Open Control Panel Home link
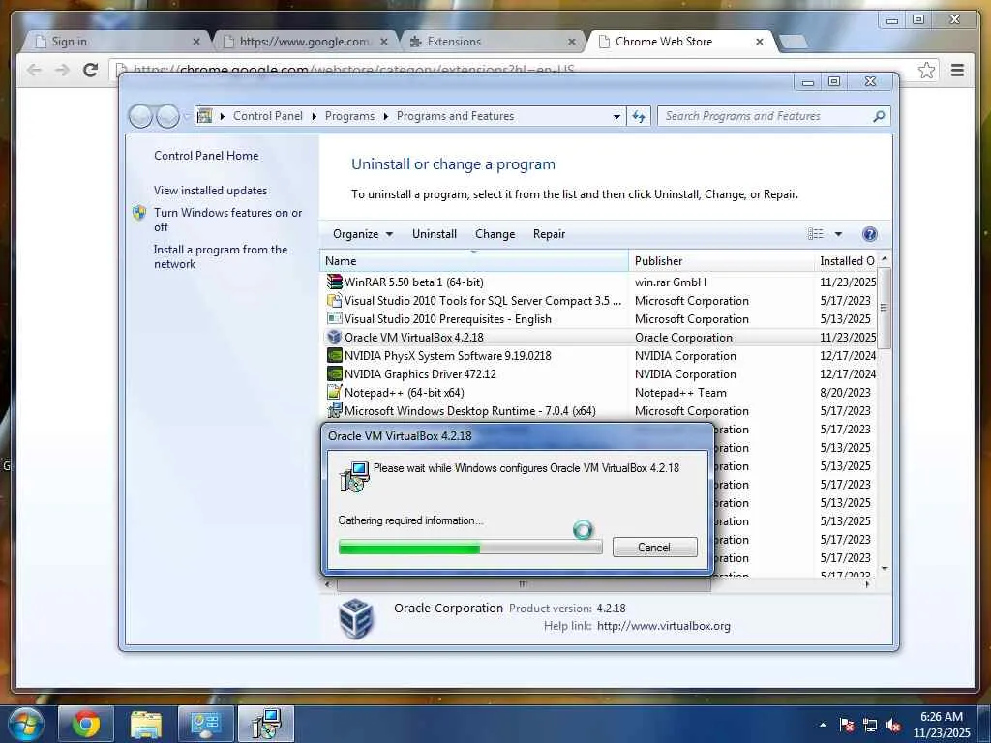The height and width of the screenshot is (743, 991). click(x=206, y=156)
